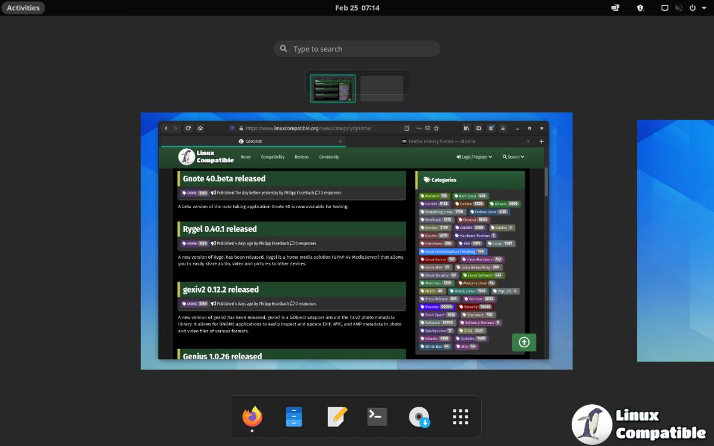Launch Firefox from the dash
The image size is (714, 446).
[x=252, y=417]
